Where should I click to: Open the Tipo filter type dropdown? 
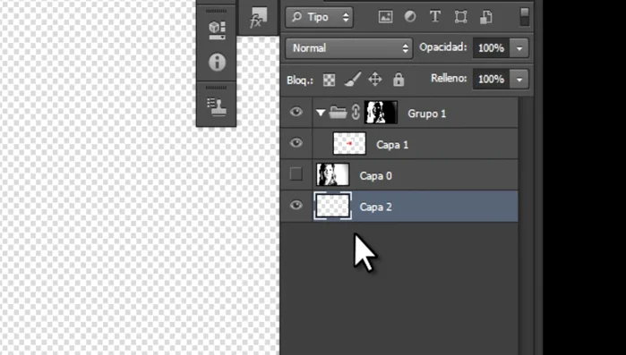[319, 17]
